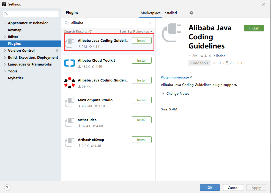Expand Languages & Frameworks section

click(x=5, y=64)
